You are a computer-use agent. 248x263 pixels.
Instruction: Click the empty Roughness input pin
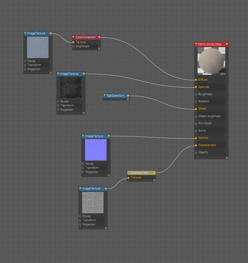(x=196, y=94)
